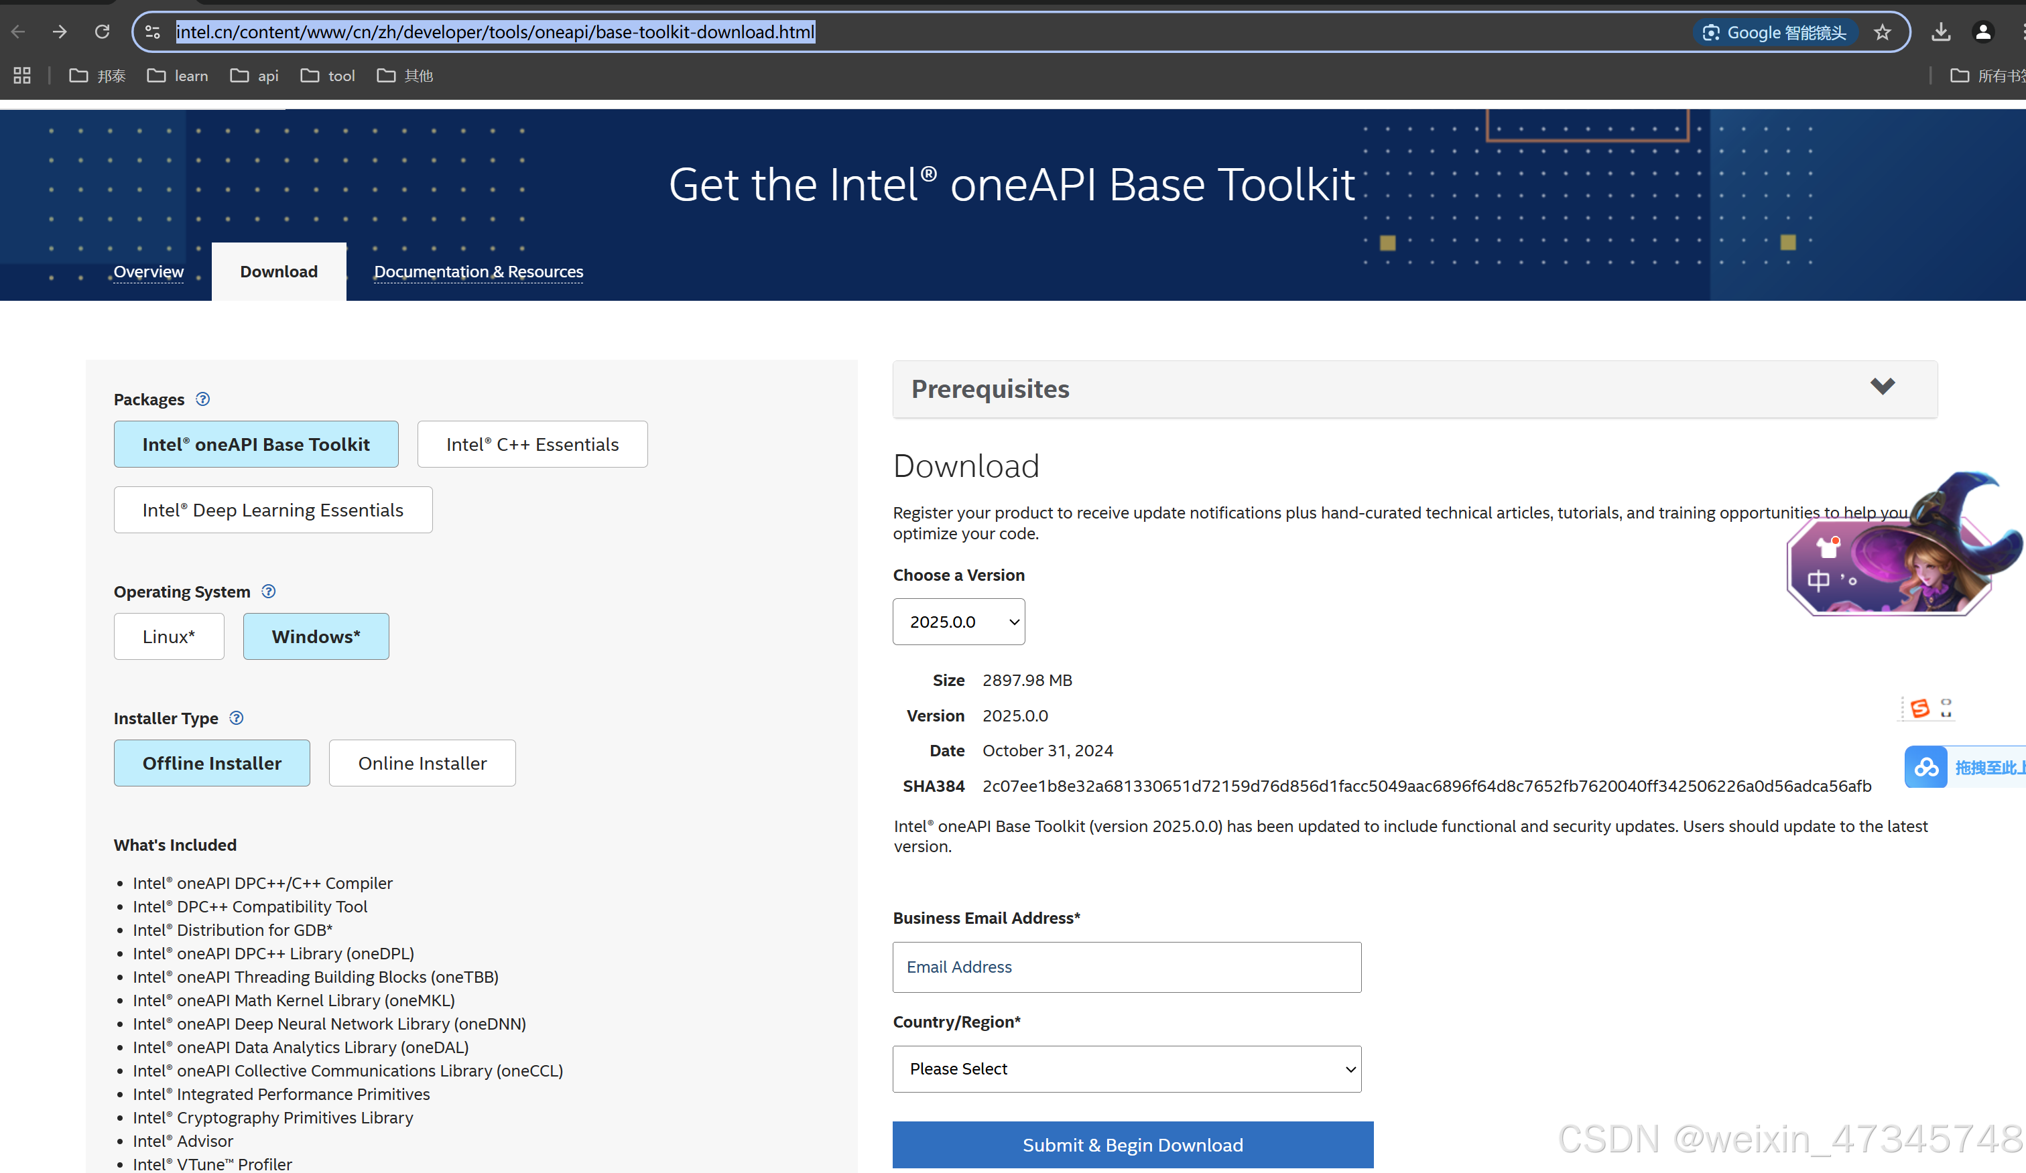2026x1173 pixels.
Task: Open the browser profile avatar icon
Action: click(x=1983, y=32)
